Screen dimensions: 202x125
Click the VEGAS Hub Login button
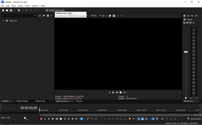[x=55, y=10]
